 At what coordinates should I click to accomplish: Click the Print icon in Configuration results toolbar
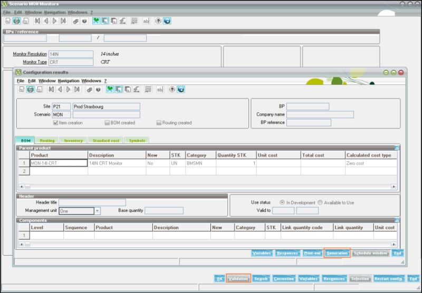31,90
